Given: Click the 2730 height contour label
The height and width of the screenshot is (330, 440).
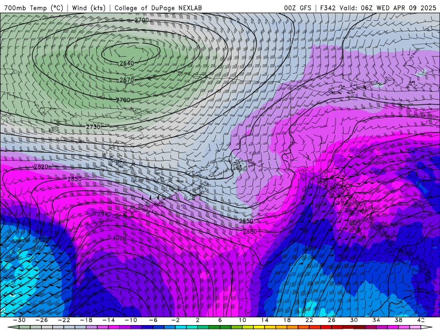Looking at the screenshot, I should (93, 127).
